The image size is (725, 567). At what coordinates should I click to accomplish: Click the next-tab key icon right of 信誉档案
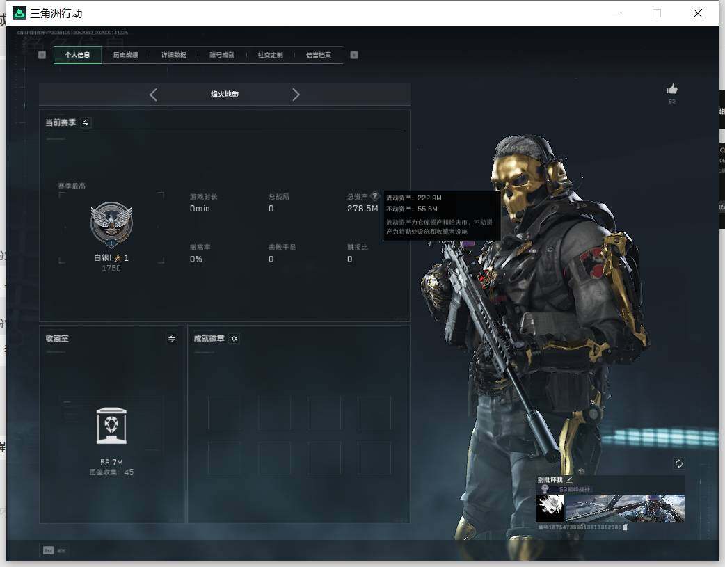[354, 55]
